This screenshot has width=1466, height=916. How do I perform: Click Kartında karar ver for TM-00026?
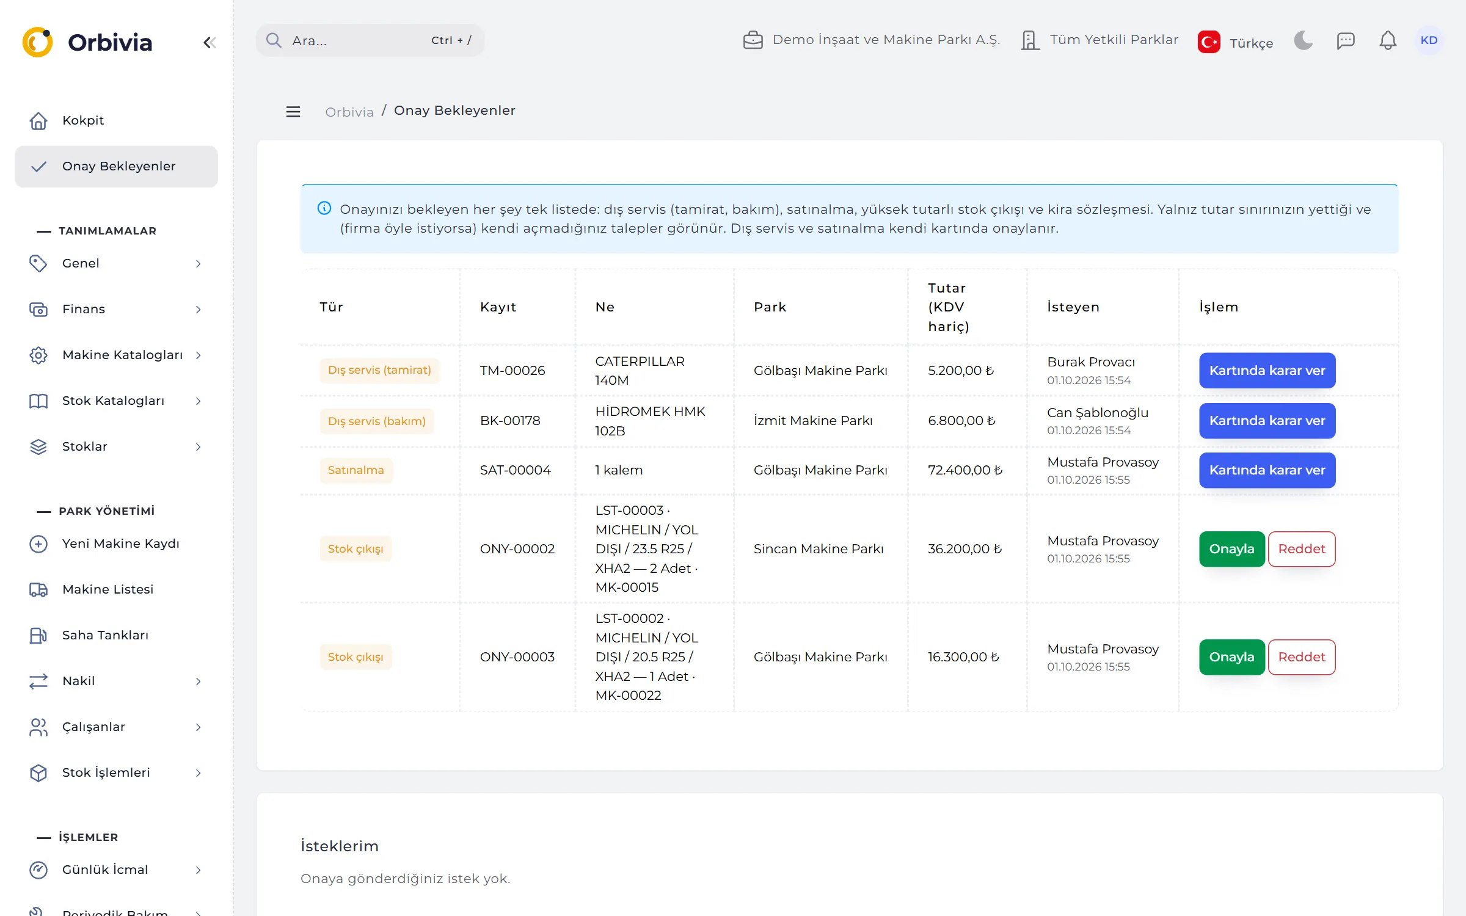(x=1267, y=370)
